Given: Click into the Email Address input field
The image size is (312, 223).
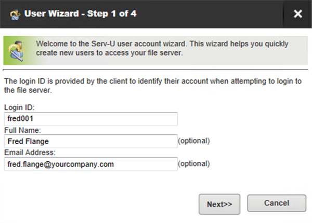Looking at the screenshot, I should (90, 164).
